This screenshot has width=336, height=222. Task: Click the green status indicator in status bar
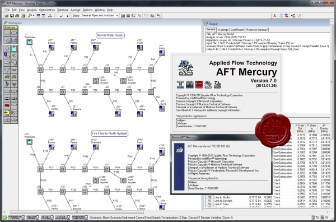[4, 218]
